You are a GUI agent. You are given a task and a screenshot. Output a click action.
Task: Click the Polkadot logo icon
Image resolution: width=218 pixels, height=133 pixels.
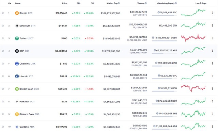click(17, 101)
